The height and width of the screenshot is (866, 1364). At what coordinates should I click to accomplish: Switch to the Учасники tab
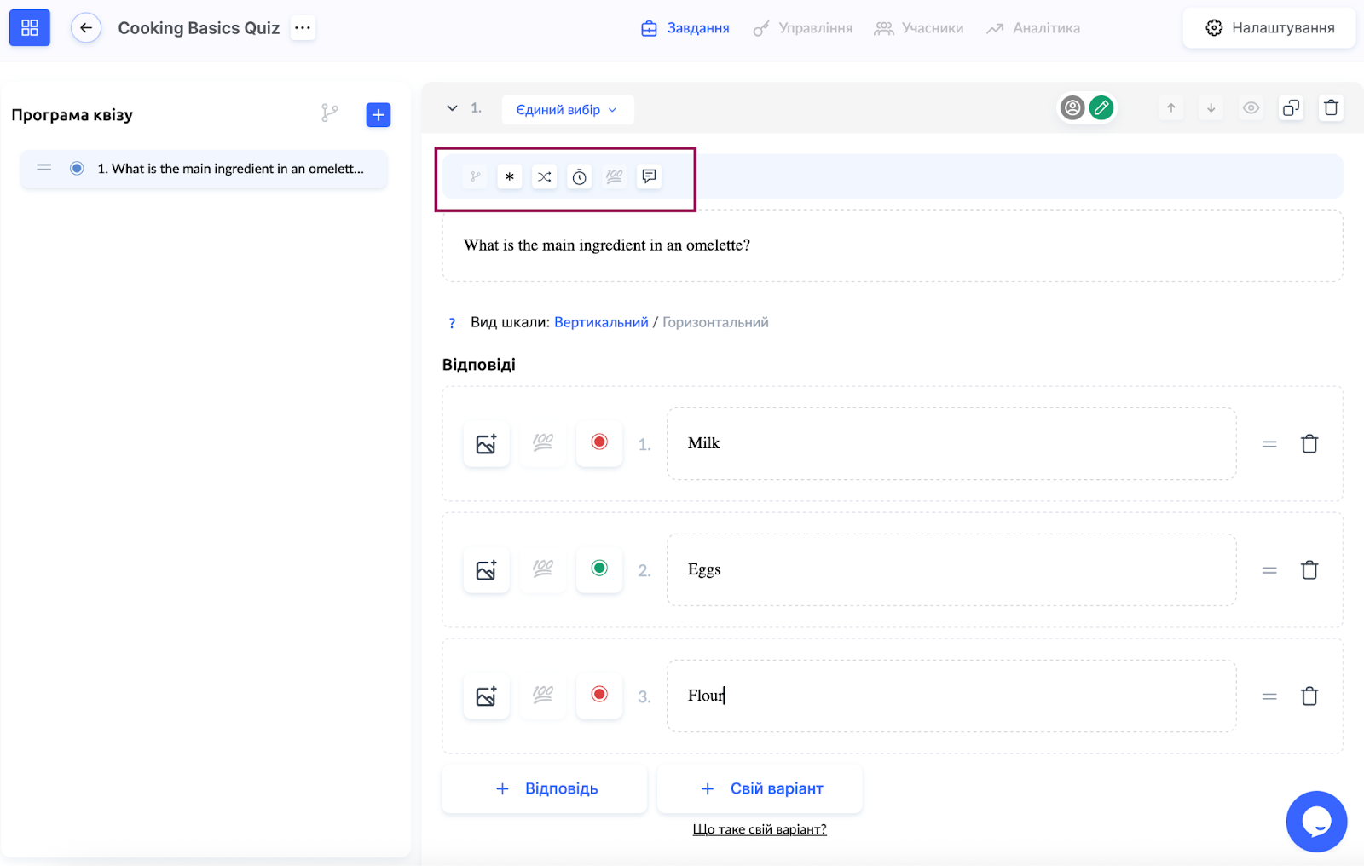pos(919,28)
